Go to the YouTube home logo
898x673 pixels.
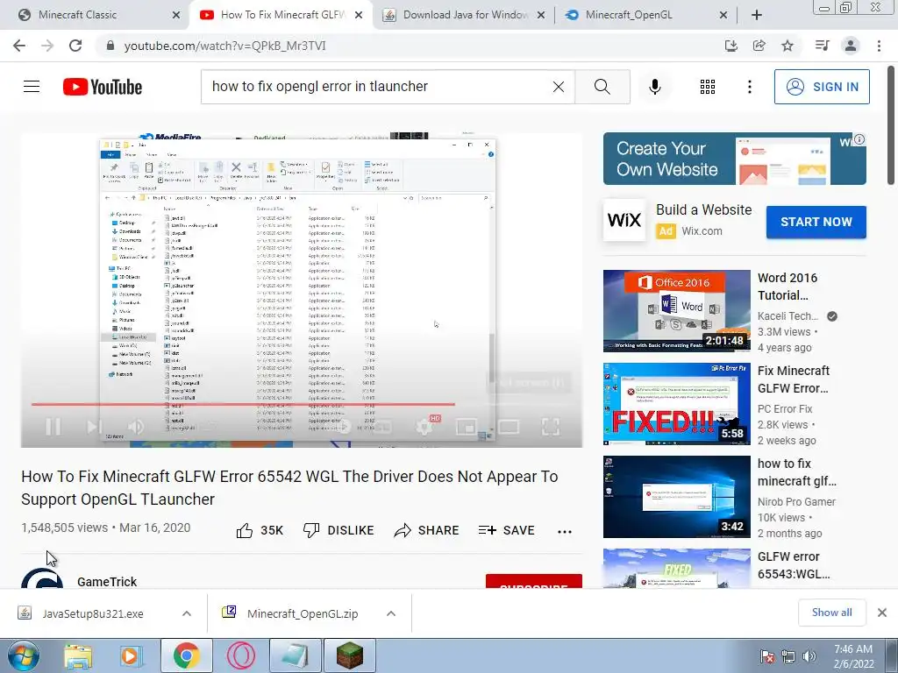point(103,87)
